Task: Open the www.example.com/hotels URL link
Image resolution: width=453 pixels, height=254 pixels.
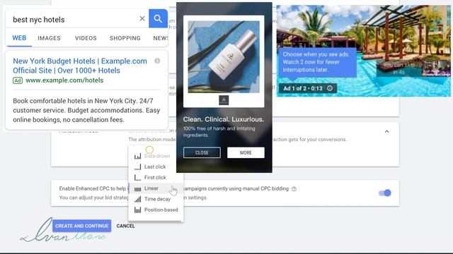Action: coord(64,80)
